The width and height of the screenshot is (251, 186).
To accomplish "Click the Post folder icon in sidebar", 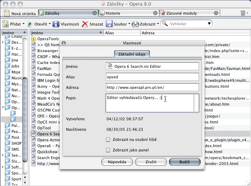I will [x=7, y=137].
